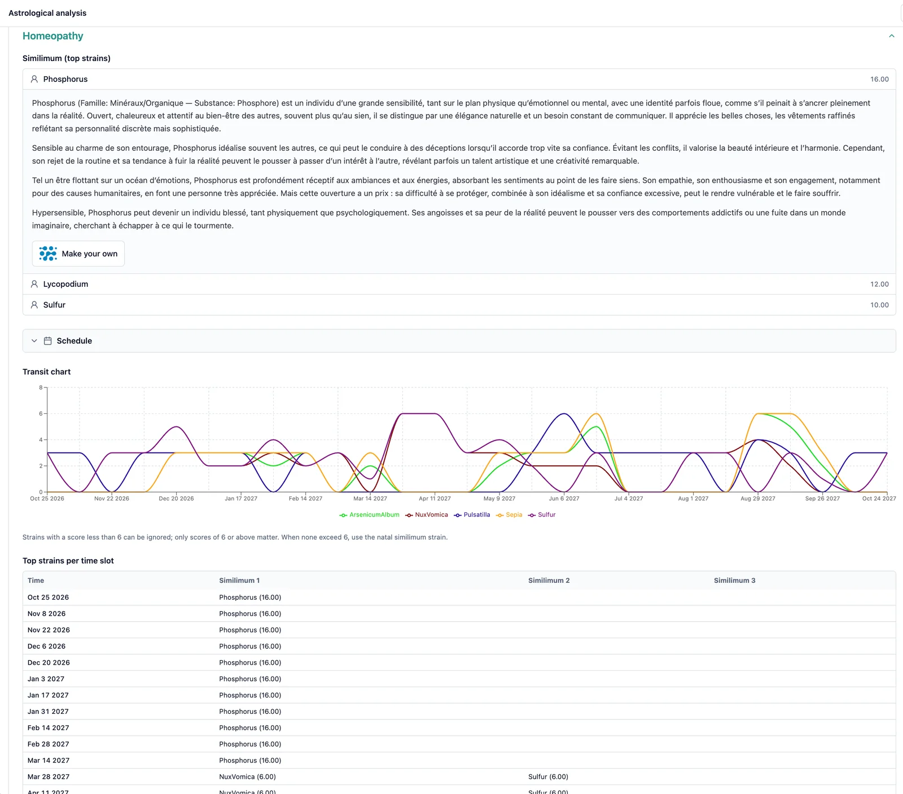Viewport: 903px width, 794px height.
Task: Click the Similimum 3 column header
Action: (734, 581)
